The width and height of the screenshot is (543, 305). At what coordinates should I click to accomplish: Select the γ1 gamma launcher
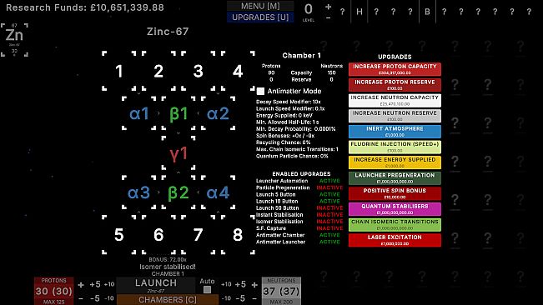[178, 153]
